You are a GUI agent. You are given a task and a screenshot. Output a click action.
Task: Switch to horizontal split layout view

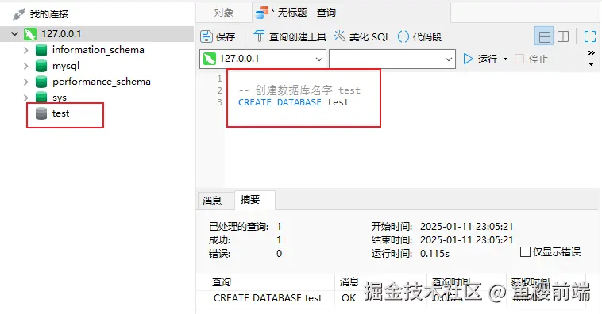tap(544, 36)
